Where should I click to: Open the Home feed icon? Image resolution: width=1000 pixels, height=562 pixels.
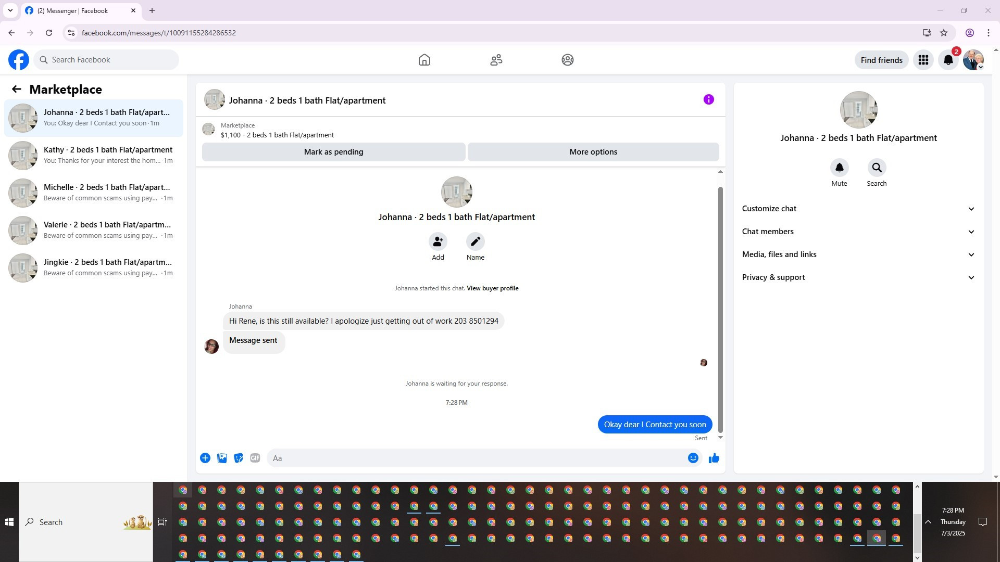coord(424,60)
